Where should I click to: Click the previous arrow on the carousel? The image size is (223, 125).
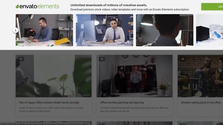point(16,30)
